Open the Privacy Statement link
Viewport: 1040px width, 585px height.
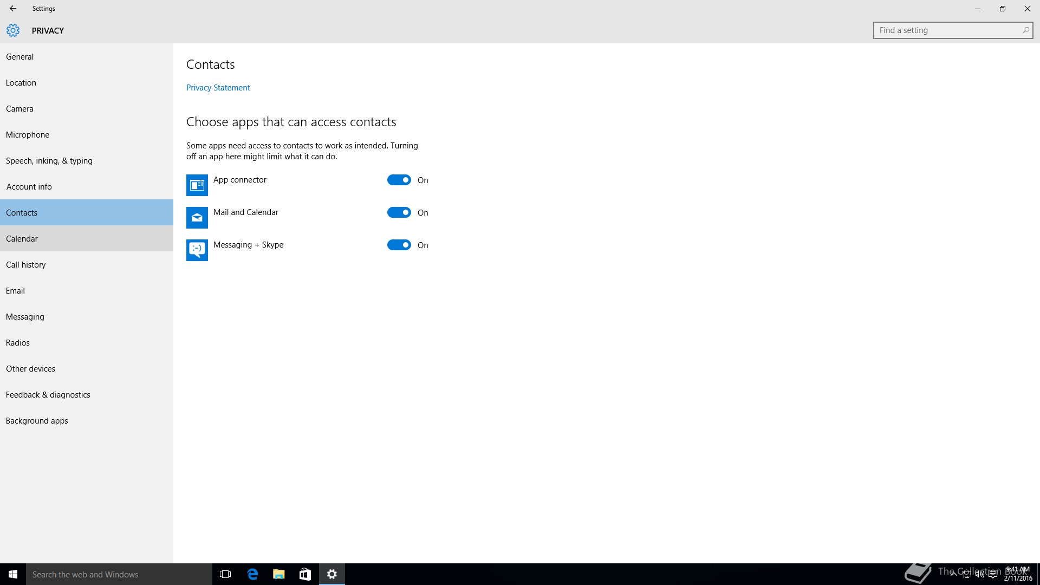click(218, 88)
